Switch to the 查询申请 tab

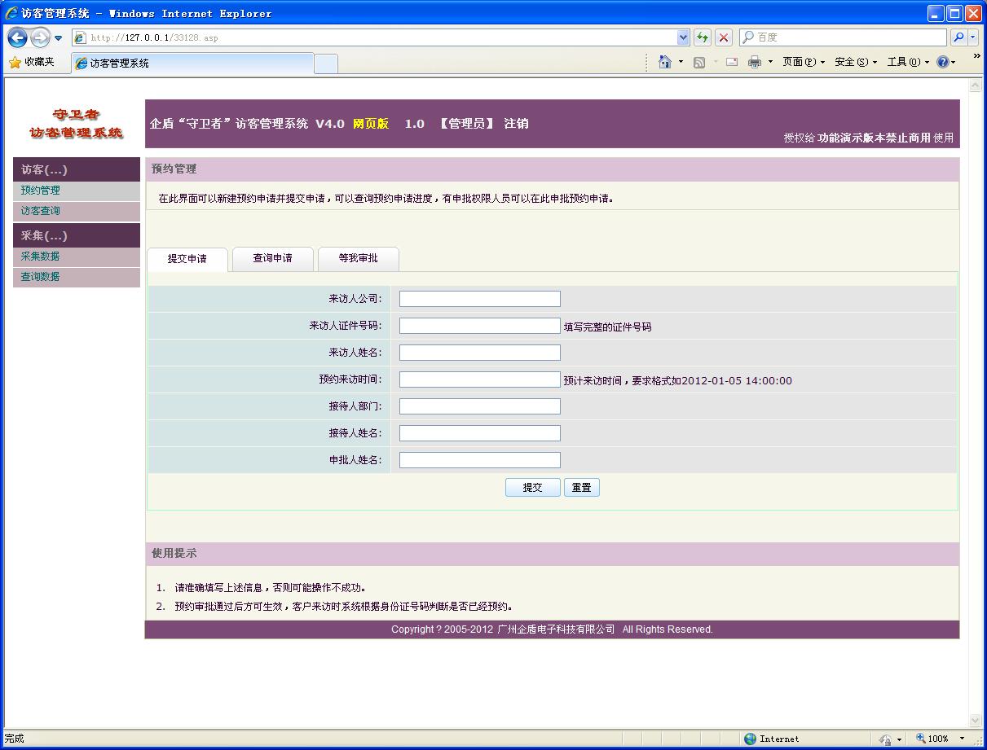tap(272, 258)
